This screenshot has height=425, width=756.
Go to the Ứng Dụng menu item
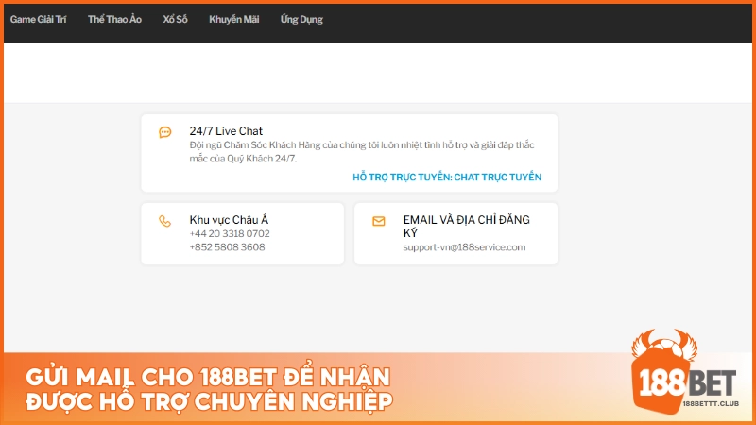[x=301, y=19]
